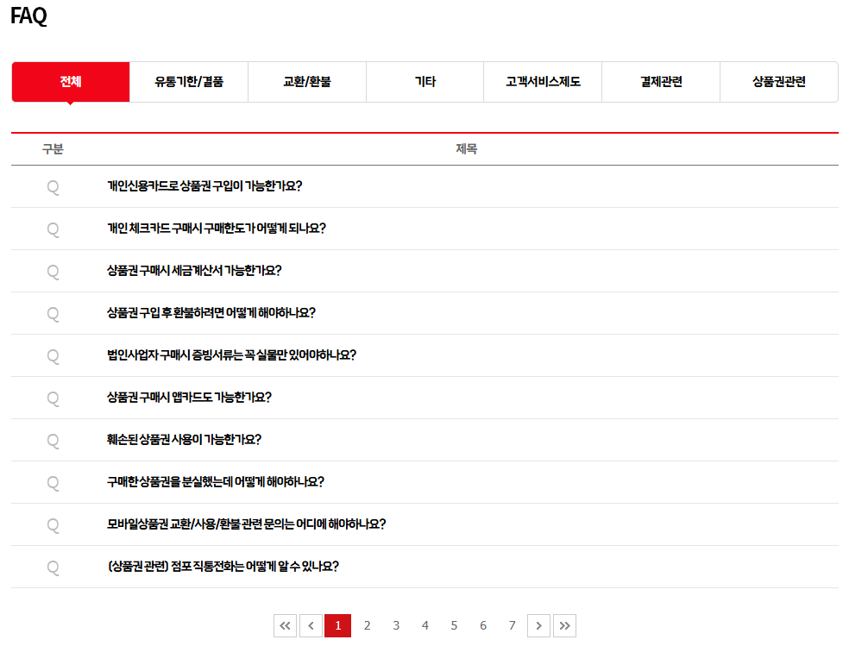Go to the next page with the arrow icon
The height and width of the screenshot is (646, 843).
click(x=538, y=625)
